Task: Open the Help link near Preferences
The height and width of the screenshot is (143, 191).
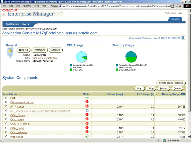Action: tap(180, 13)
